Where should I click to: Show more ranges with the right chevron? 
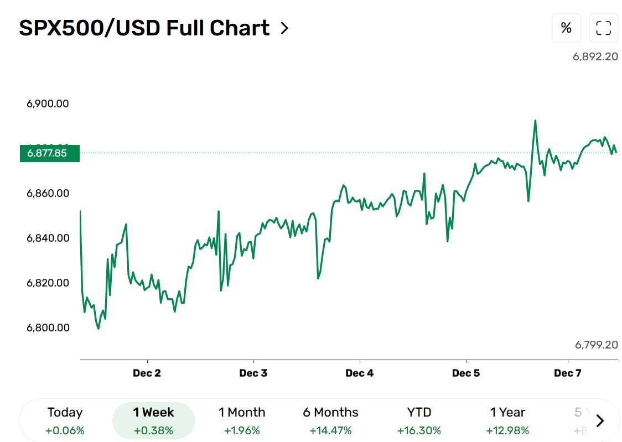[x=600, y=420]
